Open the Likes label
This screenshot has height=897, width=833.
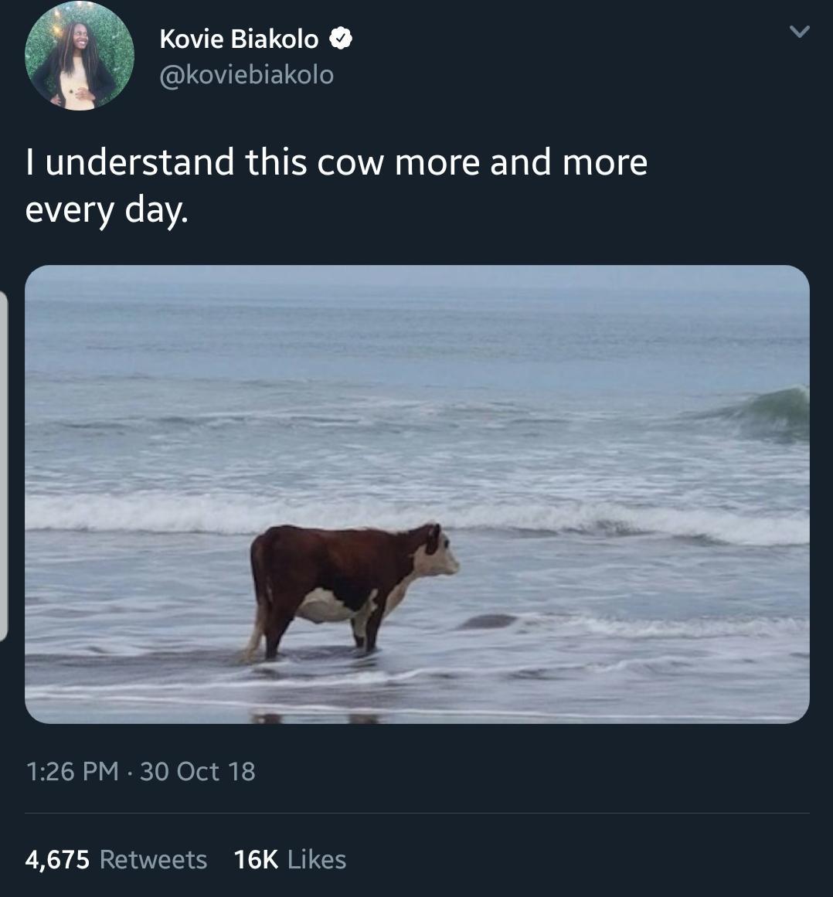[x=317, y=859]
